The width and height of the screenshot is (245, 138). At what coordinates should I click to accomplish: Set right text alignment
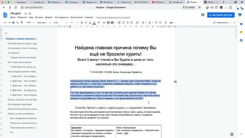pyautogui.click(x=127, y=23)
